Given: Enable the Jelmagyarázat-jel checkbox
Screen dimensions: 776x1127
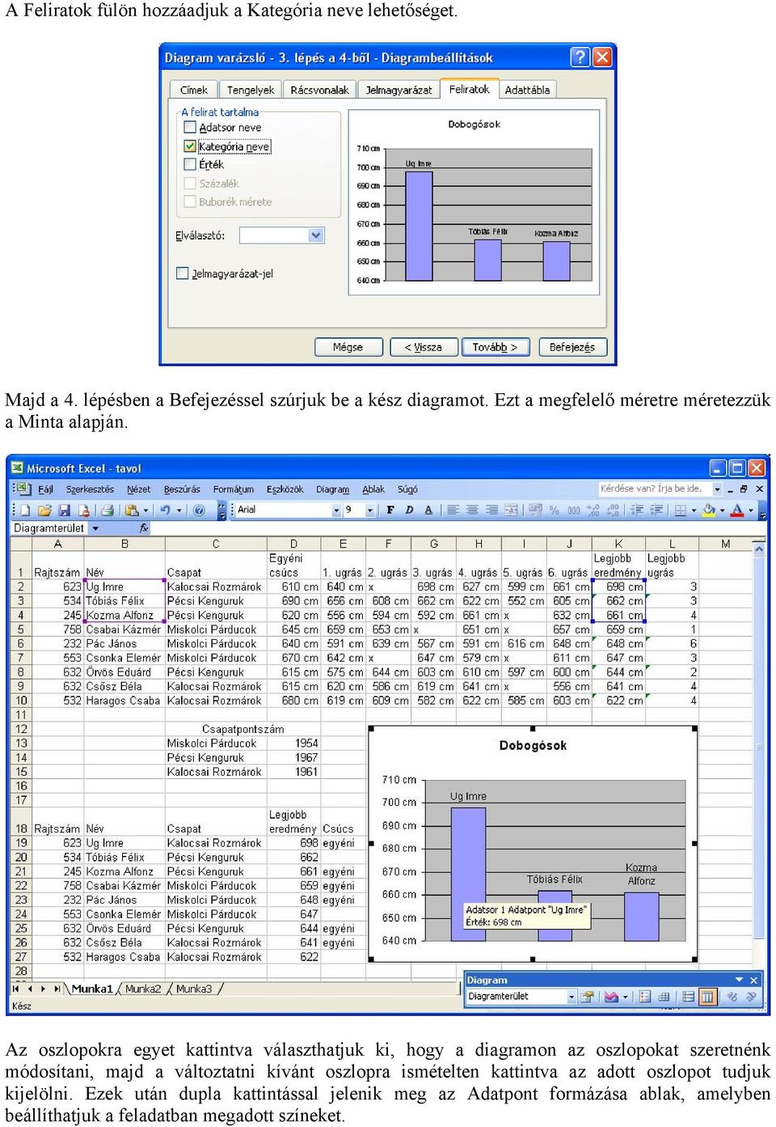Looking at the screenshot, I should tap(183, 273).
